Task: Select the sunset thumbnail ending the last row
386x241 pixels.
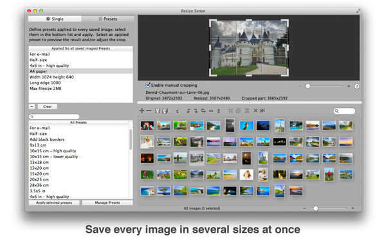Action: (296, 191)
